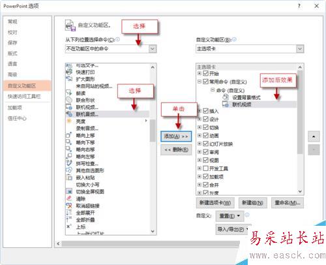This screenshot has width=326, height=265.
Task: Select the 扩大图形 command icon
Action: tap(69, 79)
